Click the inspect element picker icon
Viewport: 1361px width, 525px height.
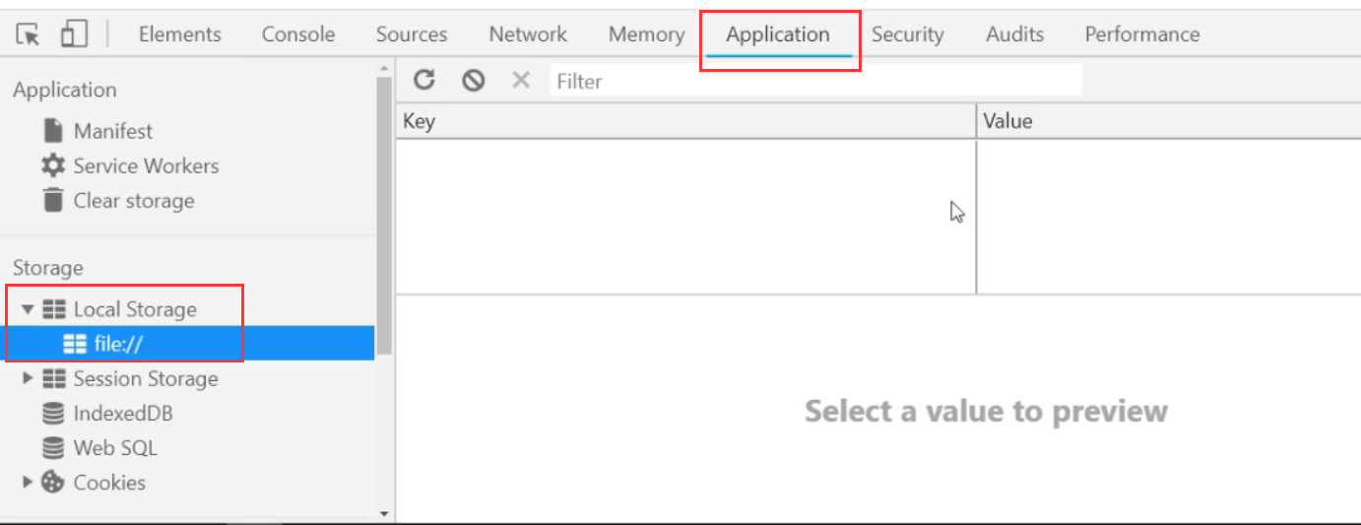pyautogui.click(x=30, y=34)
